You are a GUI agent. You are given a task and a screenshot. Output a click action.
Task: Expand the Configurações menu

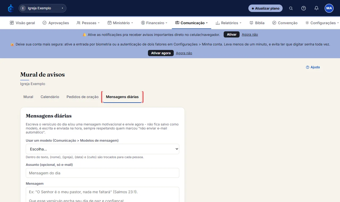coord(322,23)
